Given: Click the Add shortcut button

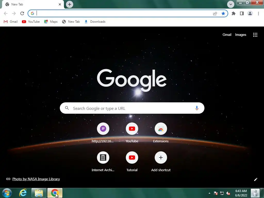Looking at the screenshot, I should (161, 162).
